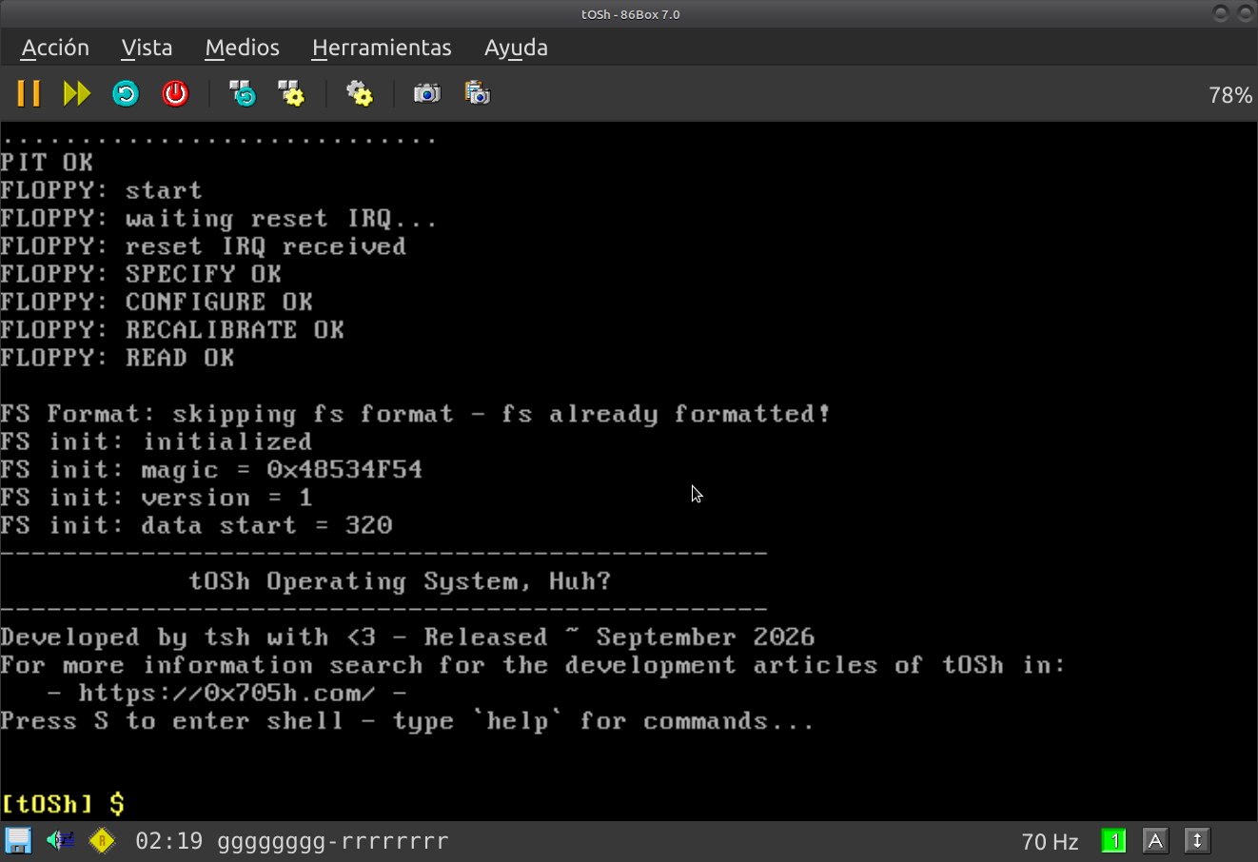Pause the emulated machine
This screenshot has width=1258, height=862.
coord(29,93)
